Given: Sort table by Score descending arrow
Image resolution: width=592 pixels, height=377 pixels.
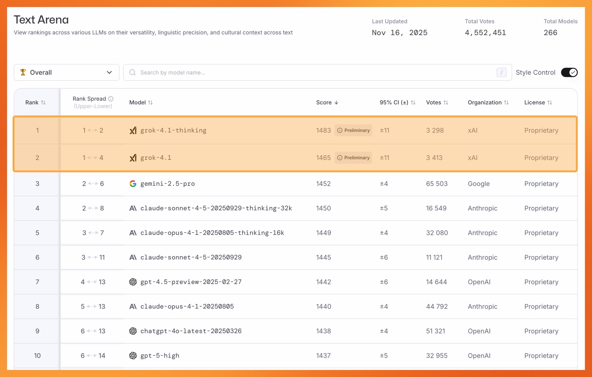Looking at the screenshot, I should click(336, 102).
